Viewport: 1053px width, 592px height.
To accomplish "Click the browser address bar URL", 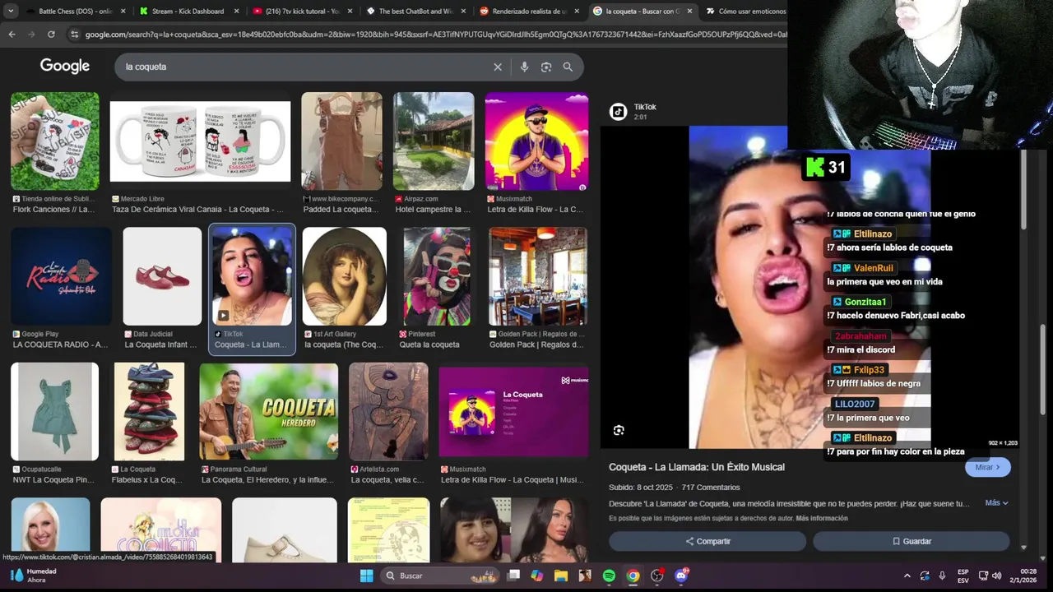I will [434, 34].
